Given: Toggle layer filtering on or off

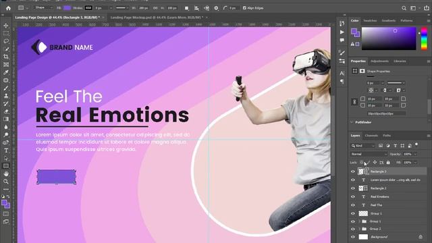Looking at the screenshot, I should (416, 144).
